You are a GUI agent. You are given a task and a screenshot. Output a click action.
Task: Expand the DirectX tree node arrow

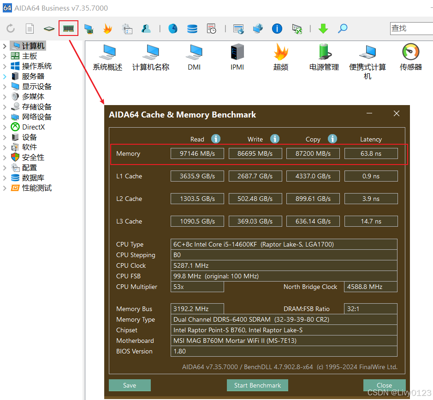(5, 127)
